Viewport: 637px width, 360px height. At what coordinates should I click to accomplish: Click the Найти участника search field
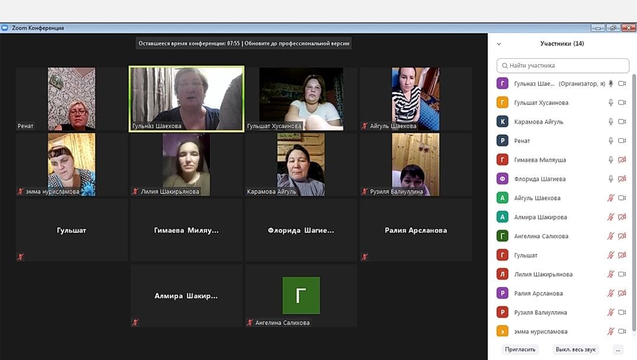tap(563, 65)
